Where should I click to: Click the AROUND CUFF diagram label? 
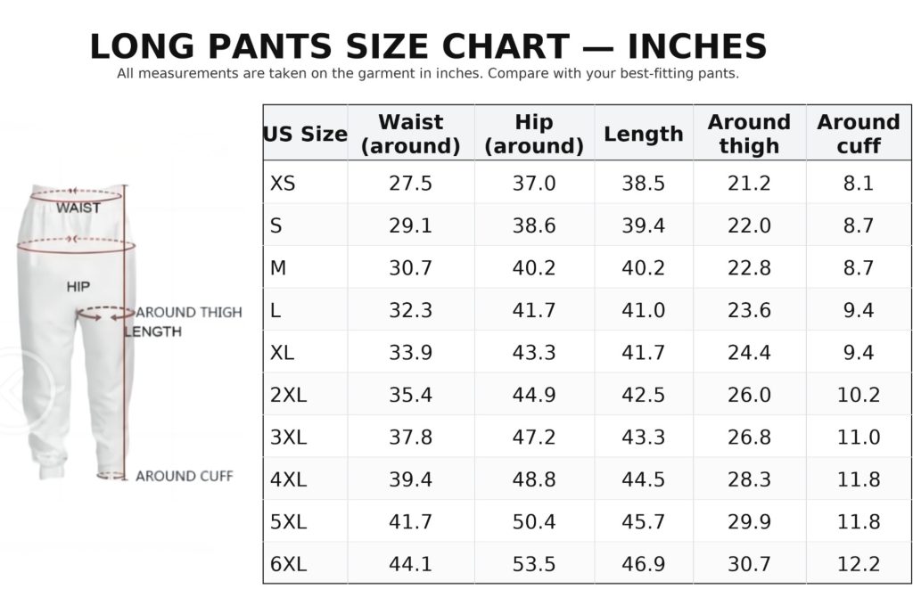(x=184, y=477)
